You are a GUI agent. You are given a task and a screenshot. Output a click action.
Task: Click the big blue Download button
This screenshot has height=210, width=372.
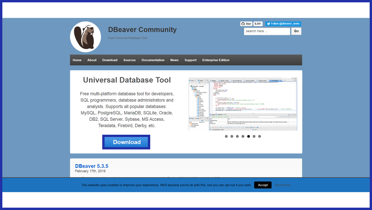click(x=126, y=142)
